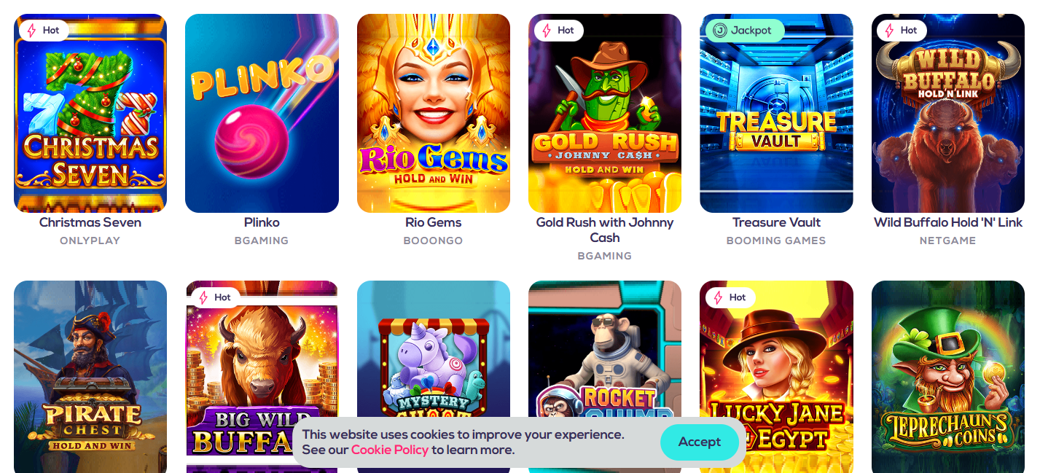Click the Hot badge on Christmas Seven

point(44,31)
